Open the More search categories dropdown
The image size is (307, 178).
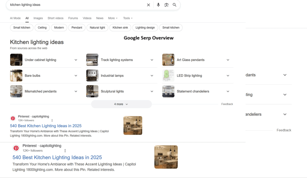112,18
